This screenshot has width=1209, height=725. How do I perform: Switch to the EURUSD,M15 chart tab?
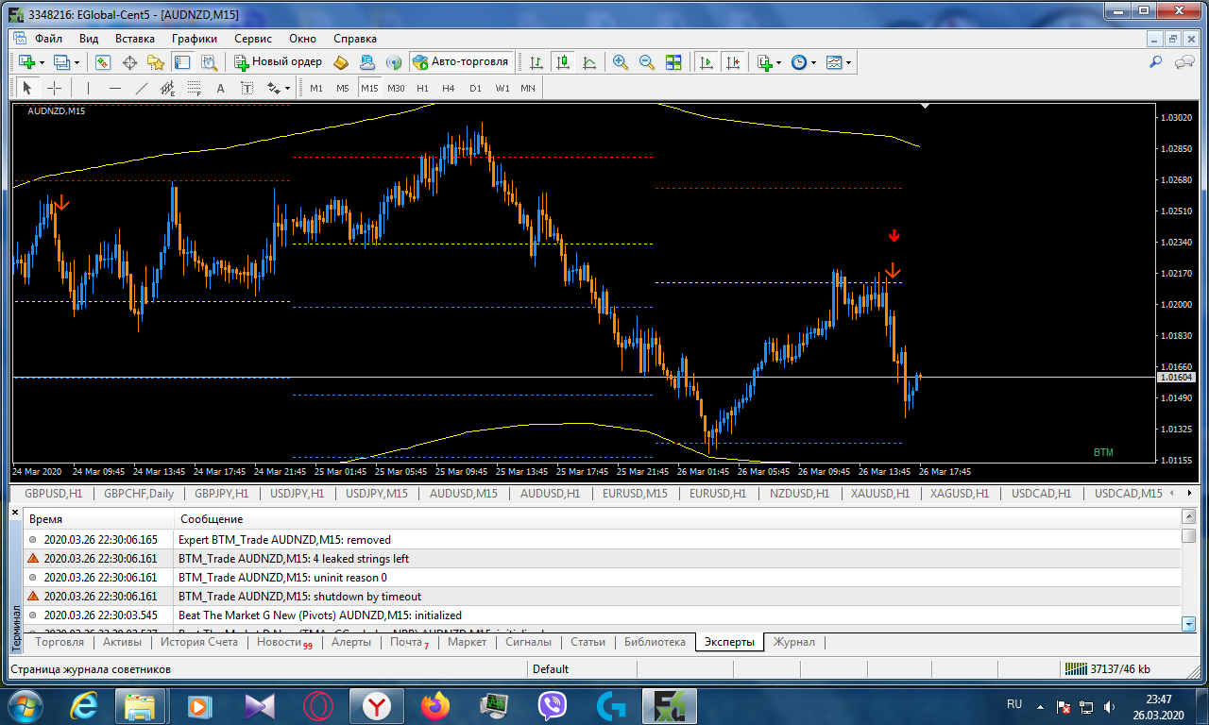pos(635,493)
